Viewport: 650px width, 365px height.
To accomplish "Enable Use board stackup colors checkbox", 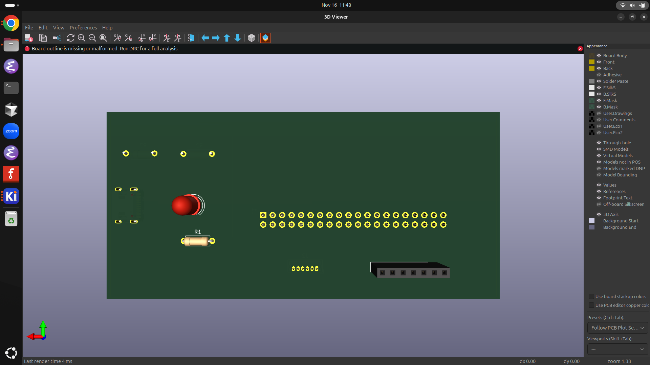I will (x=591, y=296).
